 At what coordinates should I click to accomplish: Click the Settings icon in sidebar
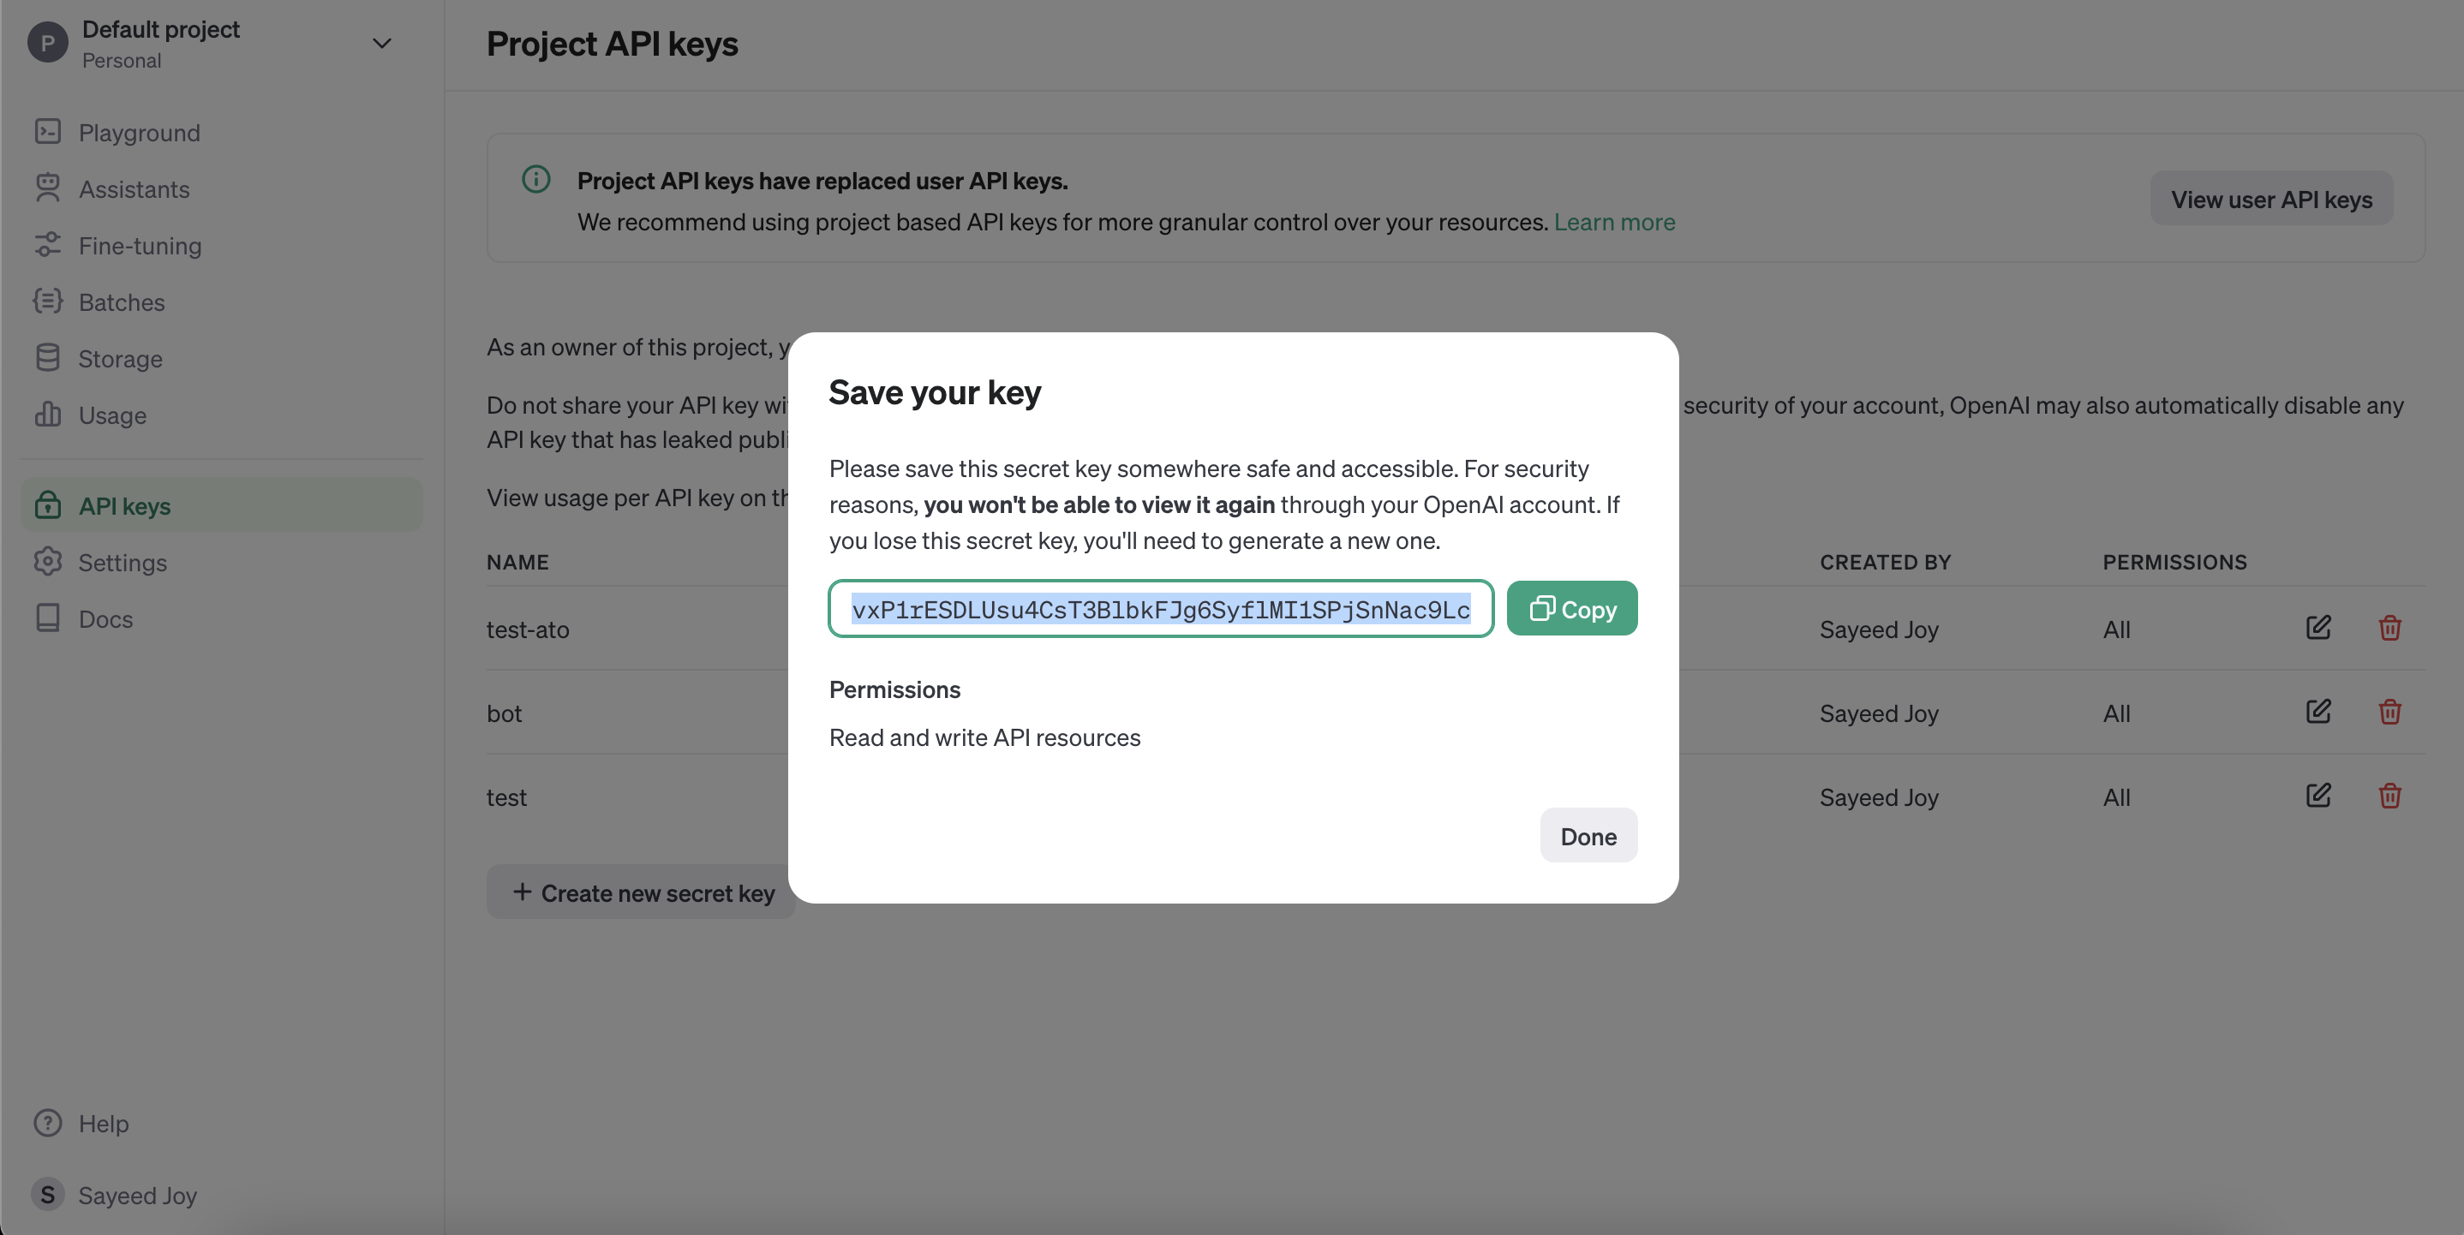(x=47, y=561)
